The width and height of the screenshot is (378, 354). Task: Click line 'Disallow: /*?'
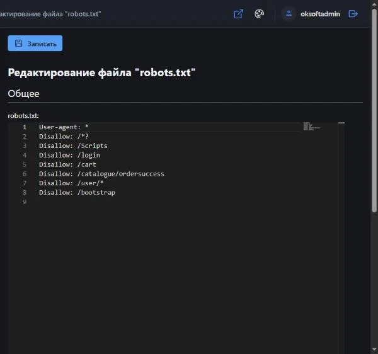pos(64,137)
